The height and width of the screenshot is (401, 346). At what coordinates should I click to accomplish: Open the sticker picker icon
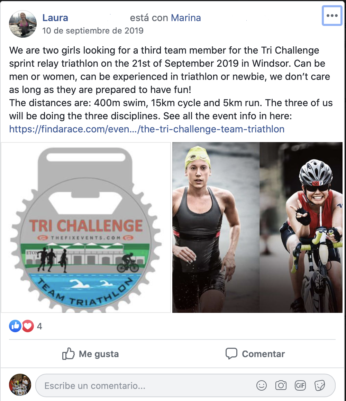tap(320, 385)
